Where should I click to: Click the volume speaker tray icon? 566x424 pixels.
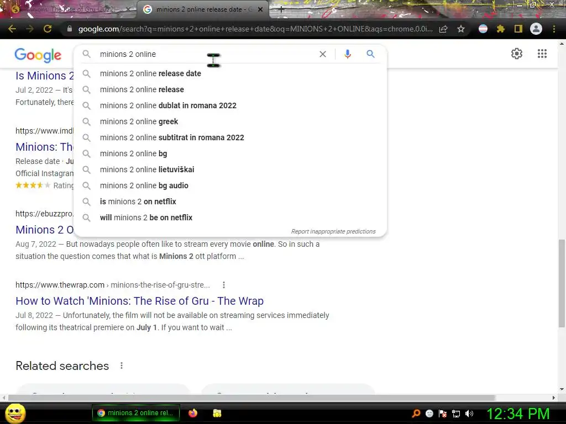click(x=469, y=413)
